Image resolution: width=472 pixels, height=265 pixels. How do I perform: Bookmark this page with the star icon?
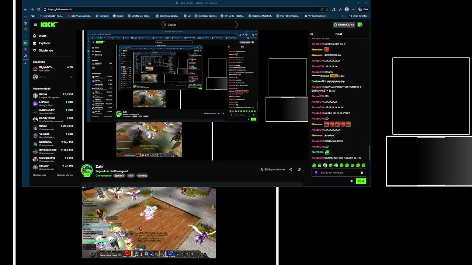click(x=327, y=9)
